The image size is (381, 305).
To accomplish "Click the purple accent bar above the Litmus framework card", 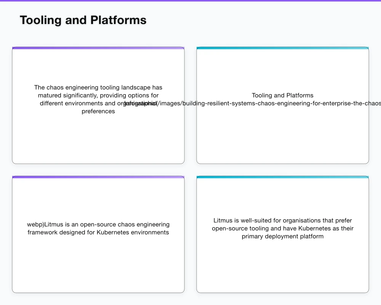I will 98,177.
